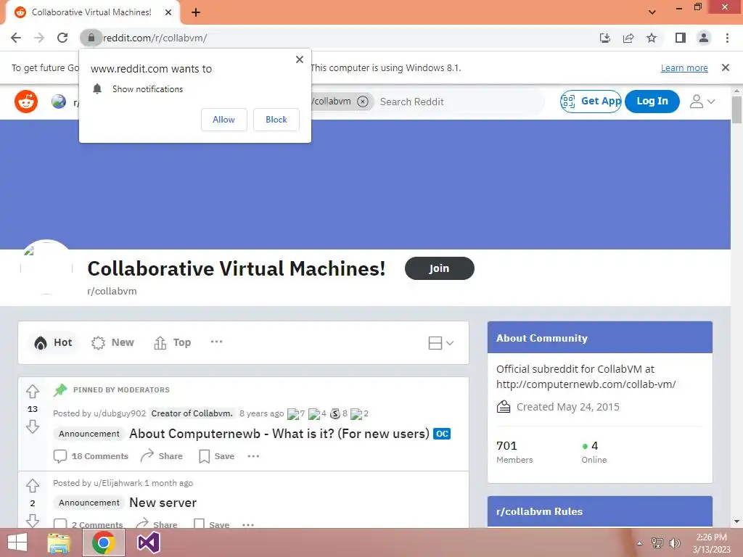Toggle the Chrome side panel icon
Viewport: 743px width, 557px height.
(681, 38)
